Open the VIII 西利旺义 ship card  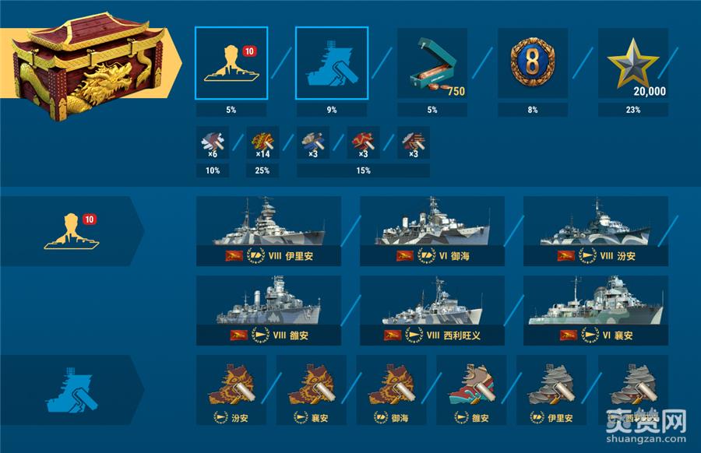coord(432,311)
